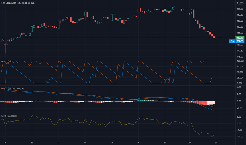Click the 2.00 MACD scale label

click(x=239, y=94)
